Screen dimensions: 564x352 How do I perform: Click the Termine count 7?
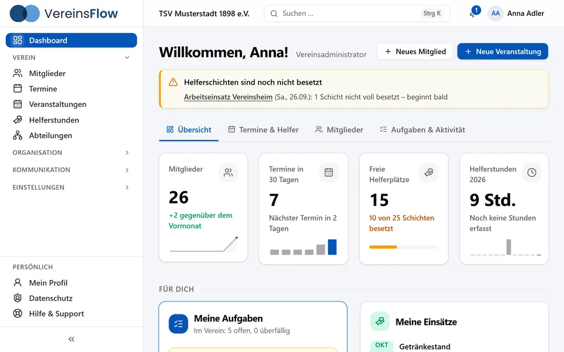pyautogui.click(x=274, y=199)
